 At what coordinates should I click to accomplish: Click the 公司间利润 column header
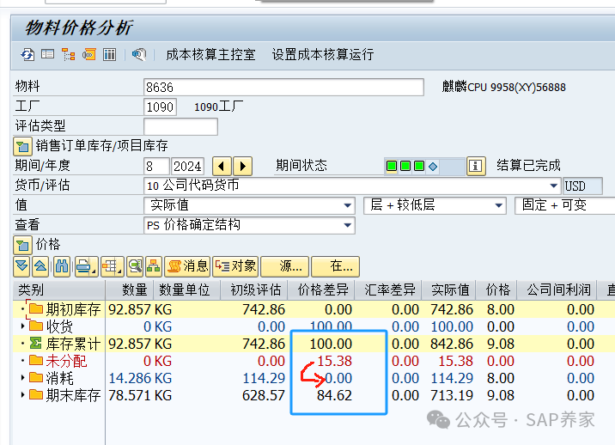click(557, 290)
